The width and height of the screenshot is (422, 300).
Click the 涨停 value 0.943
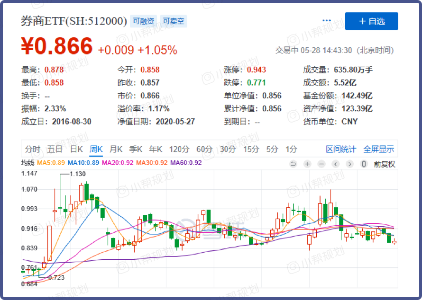pos(257,70)
